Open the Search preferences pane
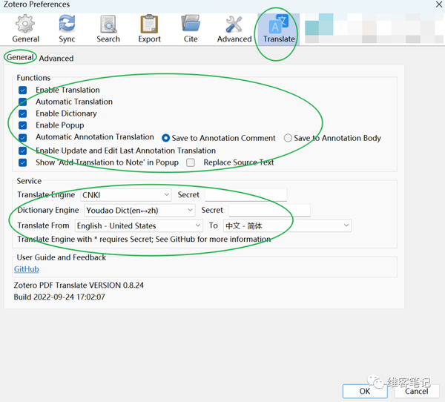This screenshot has width=445, height=402. click(x=108, y=29)
